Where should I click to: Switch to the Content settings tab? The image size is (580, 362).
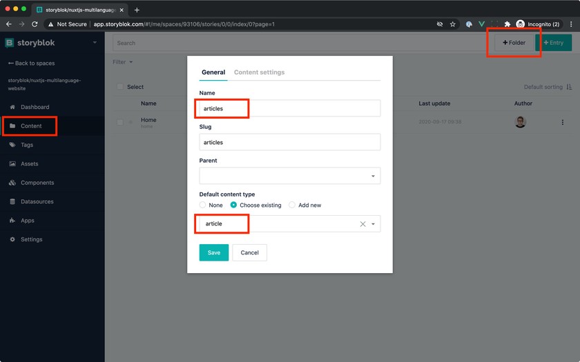[x=259, y=72]
